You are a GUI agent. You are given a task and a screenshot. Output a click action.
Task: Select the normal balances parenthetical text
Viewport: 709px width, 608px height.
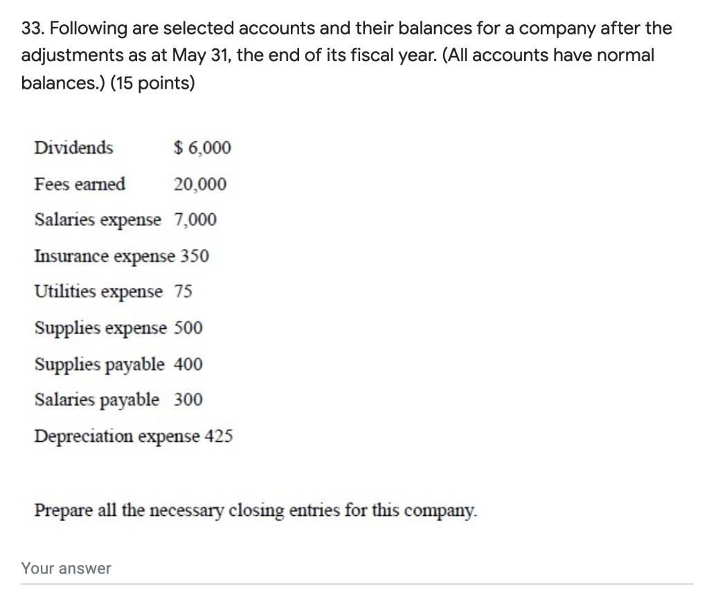click(x=554, y=55)
